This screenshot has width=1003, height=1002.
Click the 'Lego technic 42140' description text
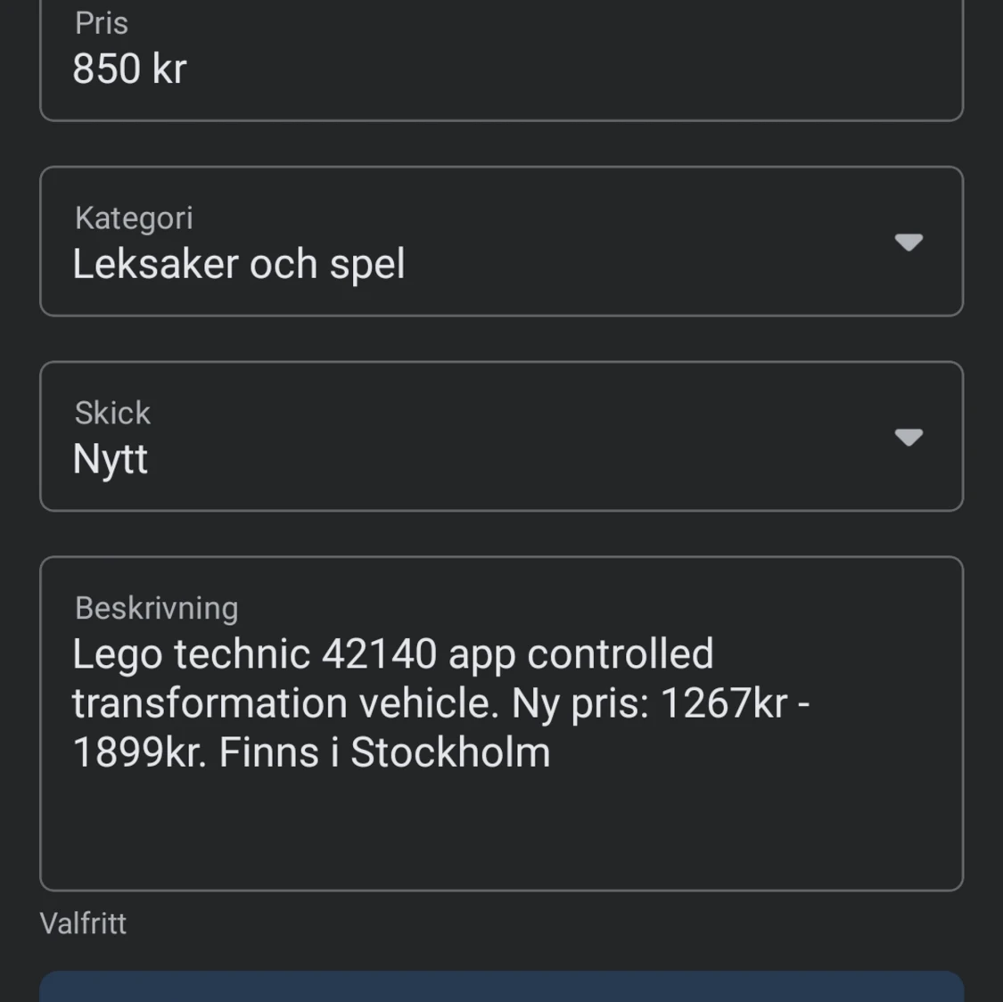(x=255, y=655)
